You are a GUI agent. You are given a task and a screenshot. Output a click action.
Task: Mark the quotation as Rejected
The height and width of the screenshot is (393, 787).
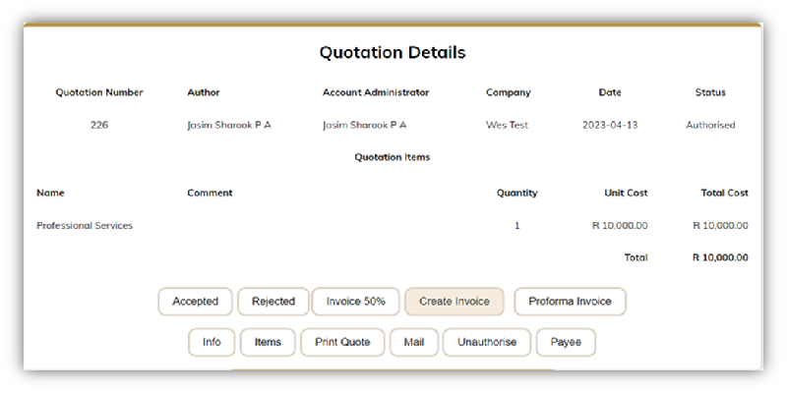coord(273,302)
